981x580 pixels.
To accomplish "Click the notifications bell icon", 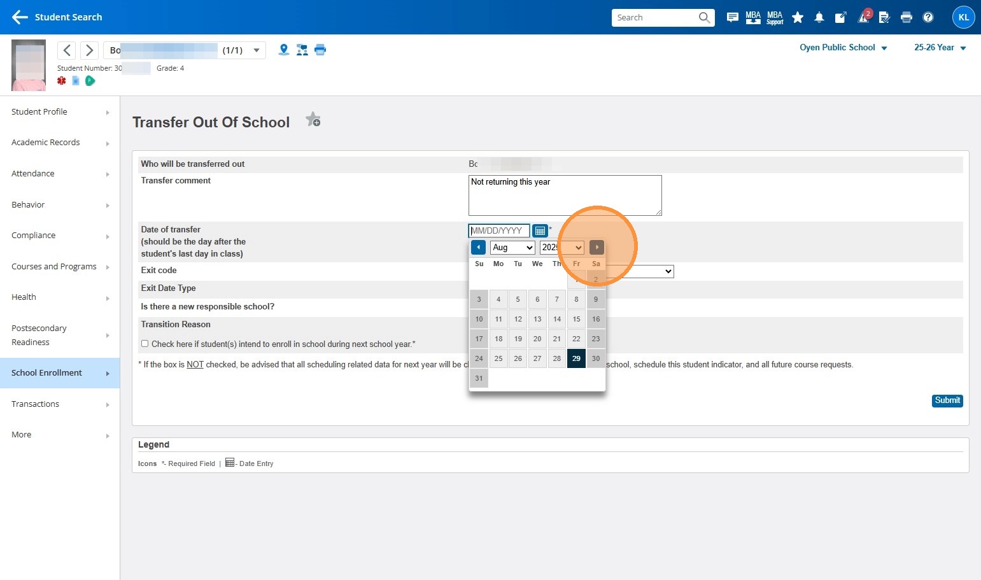I will (x=819, y=18).
